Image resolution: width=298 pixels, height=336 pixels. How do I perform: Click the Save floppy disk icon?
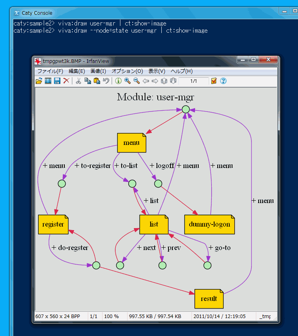point(57,81)
